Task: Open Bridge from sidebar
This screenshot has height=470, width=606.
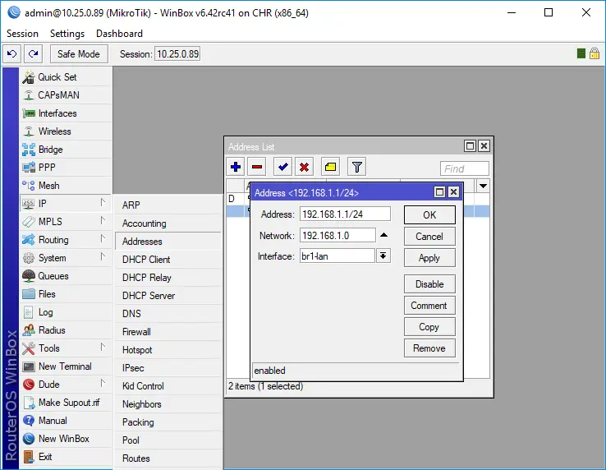Action: click(x=66, y=150)
